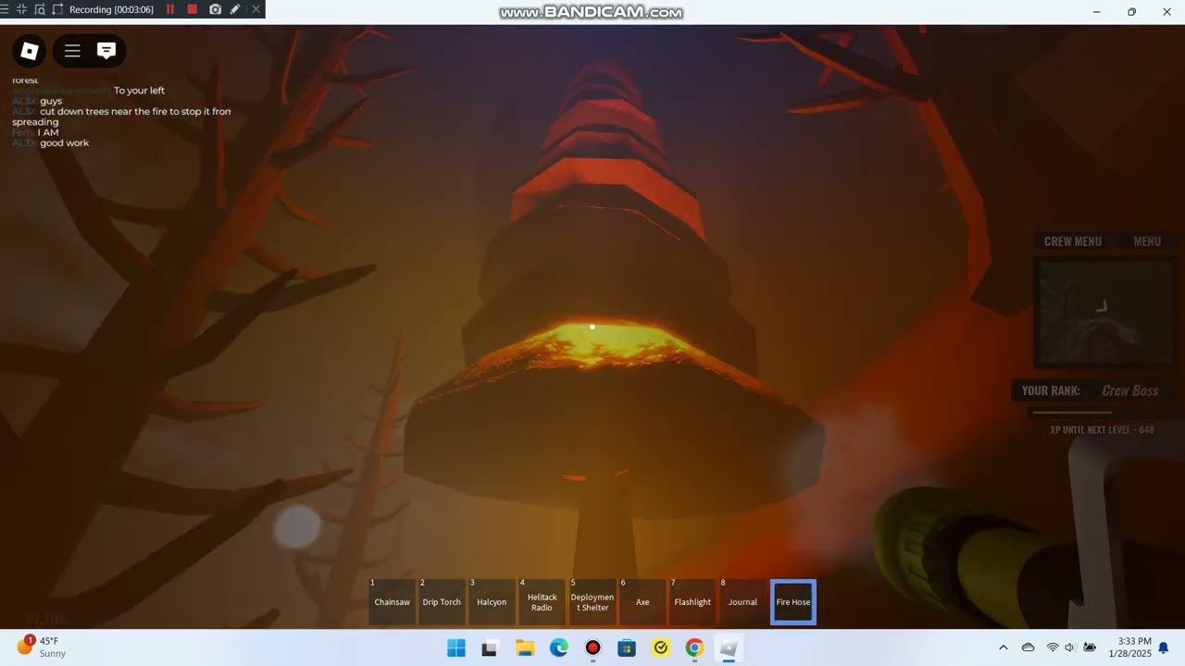Click the 'XP UNTIL NEXT LEVEL - 648' text
This screenshot has width=1185, height=666.
(1102, 430)
